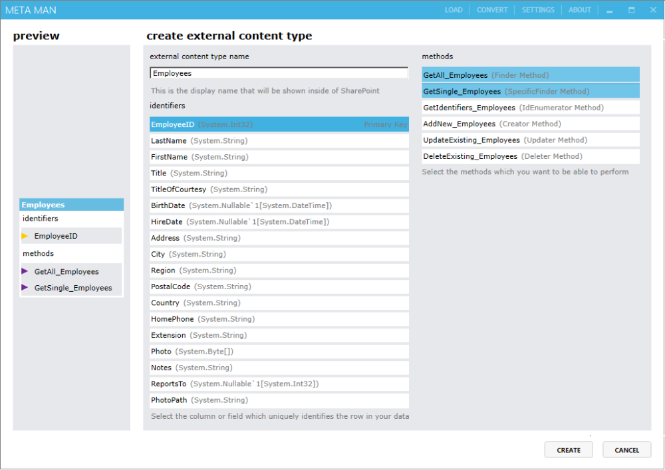Image resolution: width=665 pixels, height=470 pixels.
Task: Enable the DeleteExisting_Employees Deleter Method
Action: [x=530, y=156]
